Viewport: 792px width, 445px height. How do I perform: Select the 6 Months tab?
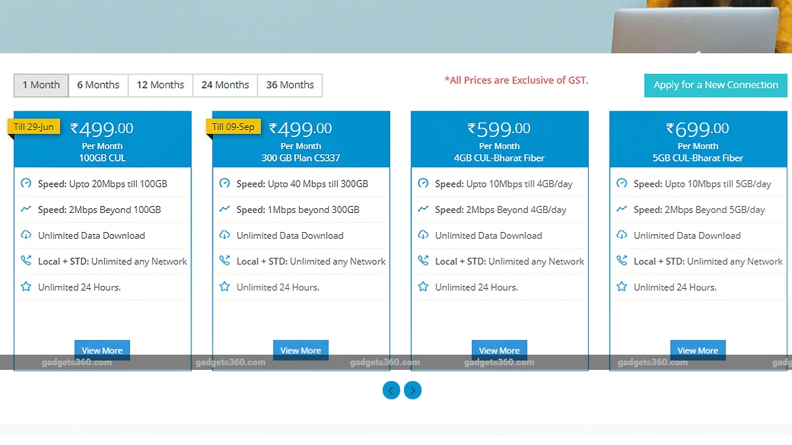98,85
